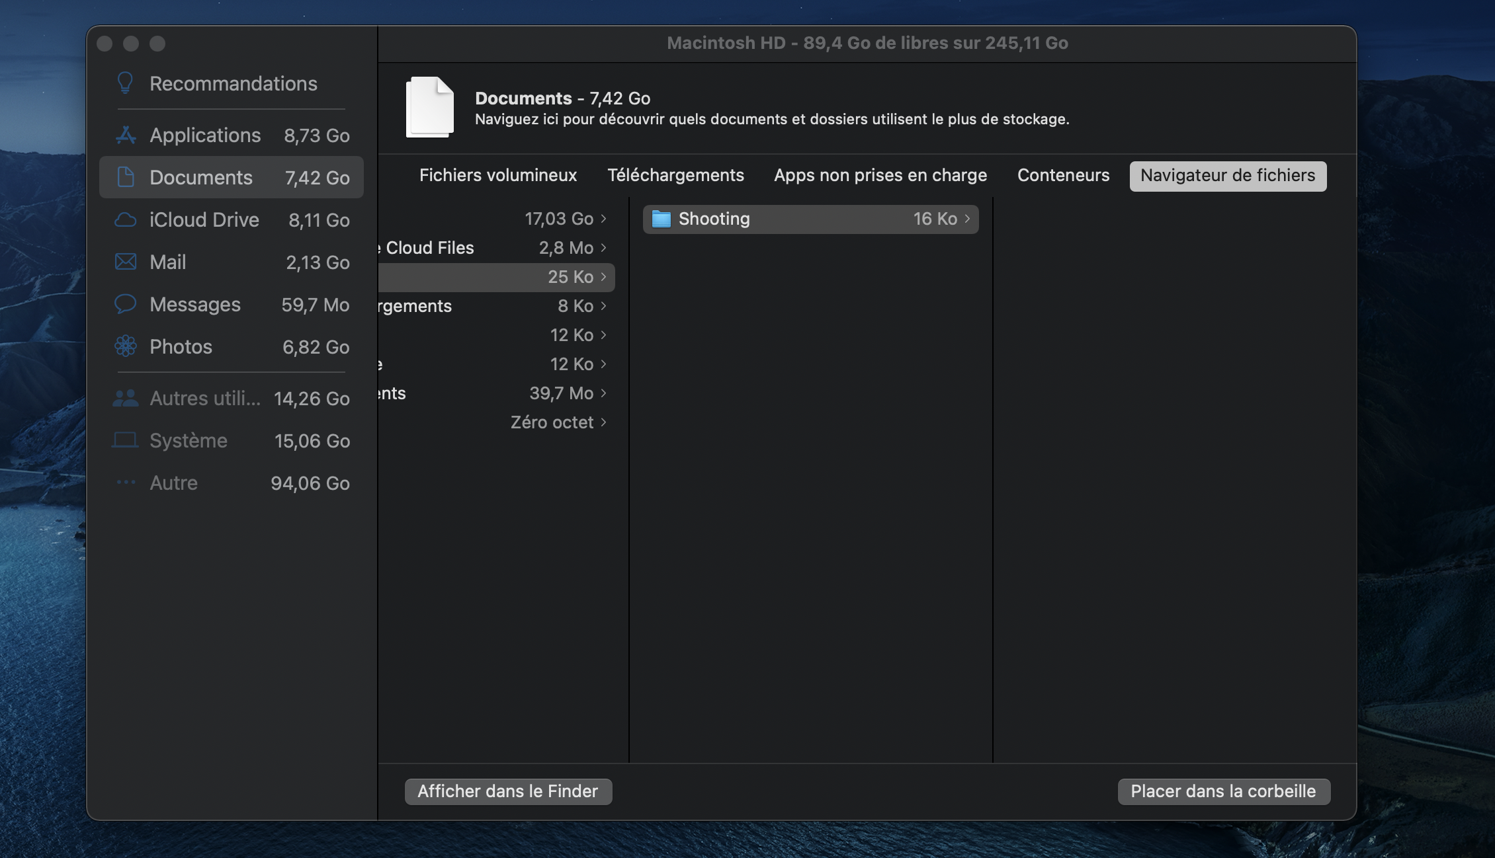1495x858 pixels.
Task: Click the Photos flower icon
Action: 126,346
